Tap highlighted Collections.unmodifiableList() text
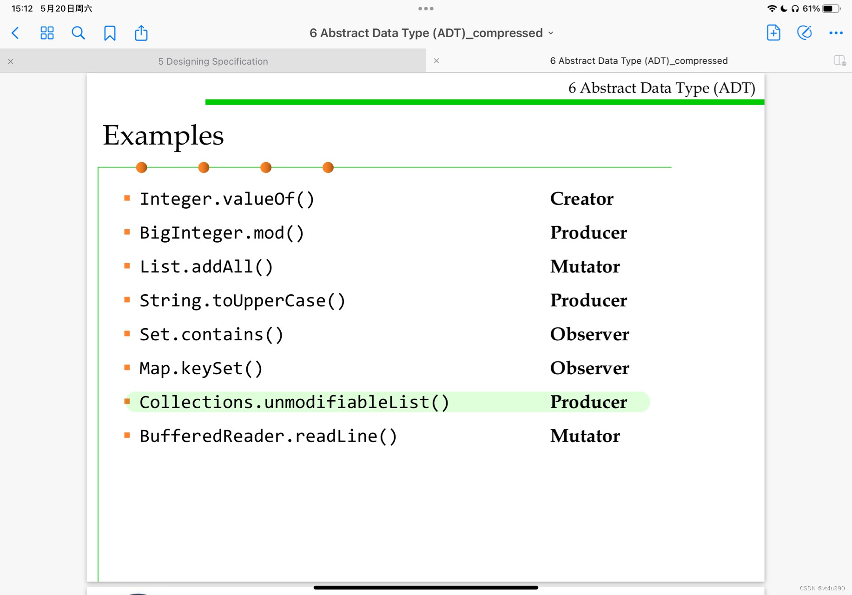The width and height of the screenshot is (852, 595). point(295,403)
